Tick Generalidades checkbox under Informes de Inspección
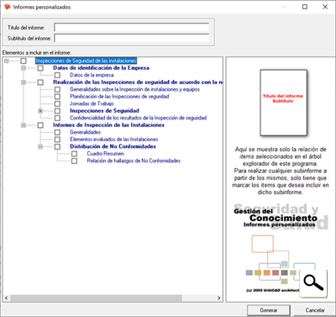Viewport: 336px width, 317px height. pos(57,132)
